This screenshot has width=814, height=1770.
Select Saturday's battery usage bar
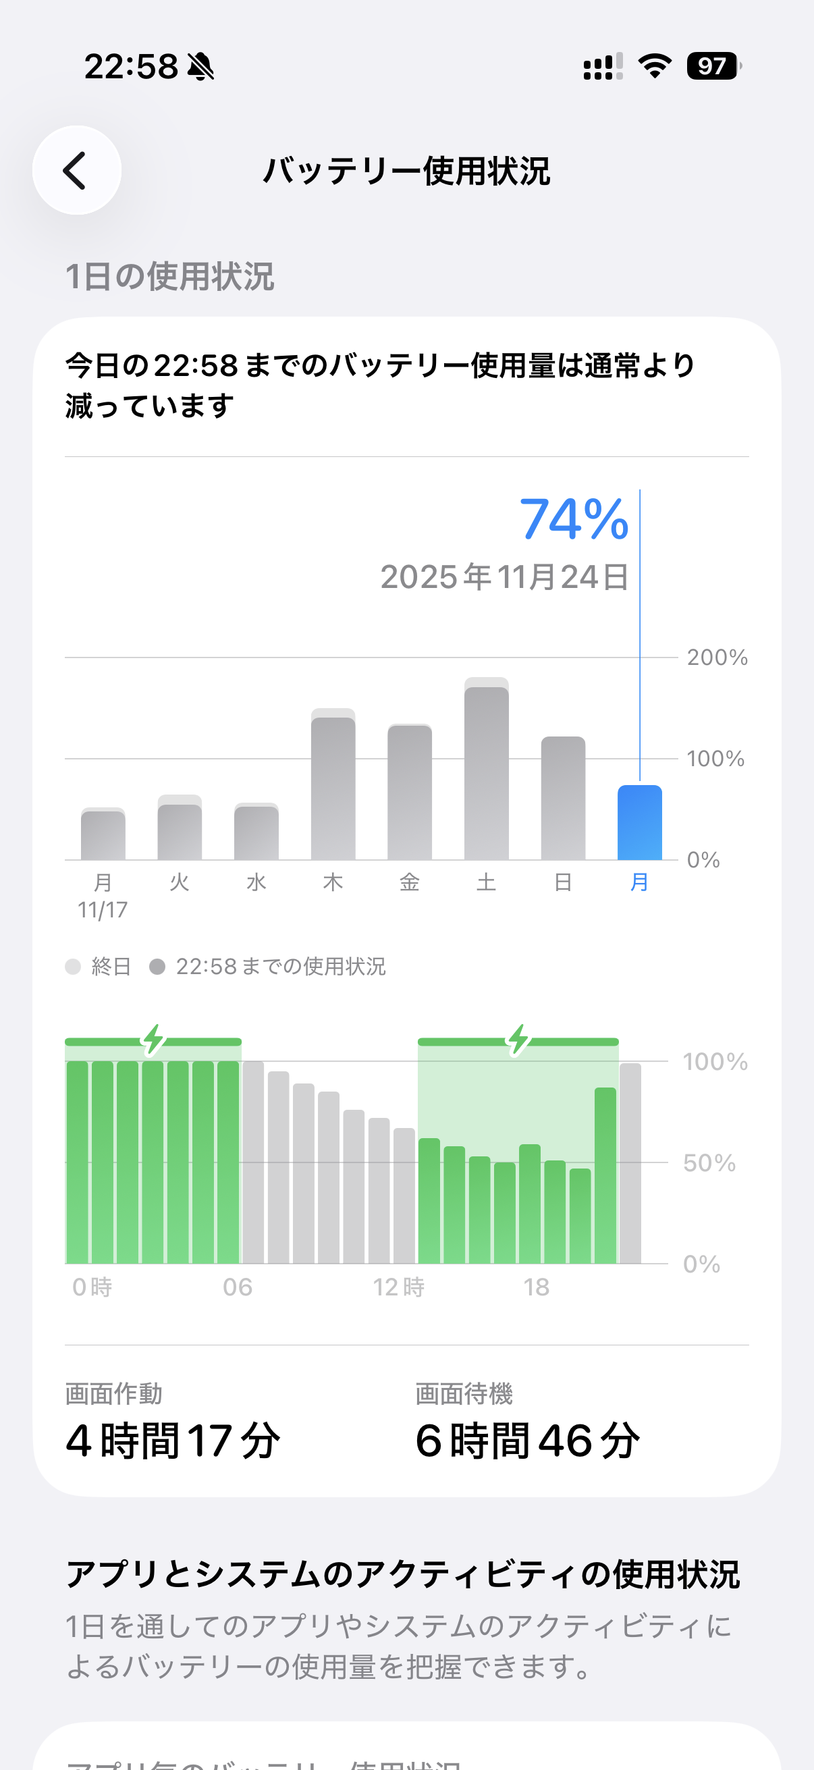tap(487, 773)
